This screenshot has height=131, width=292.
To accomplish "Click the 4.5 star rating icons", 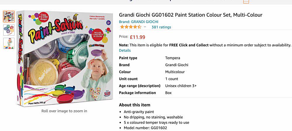I will pyautogui.click(x=131, y=27).
